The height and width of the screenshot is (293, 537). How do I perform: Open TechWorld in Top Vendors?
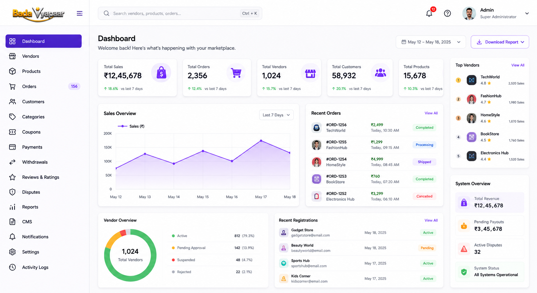click(x=490, y=80)
